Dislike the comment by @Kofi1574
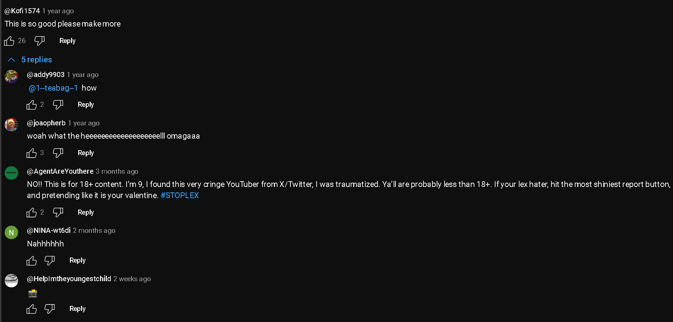Image resolution: width=673 pixels, height=322 pixels. [39, 41]
